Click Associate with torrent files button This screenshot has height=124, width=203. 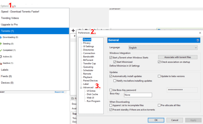click(x=178, y=57)
